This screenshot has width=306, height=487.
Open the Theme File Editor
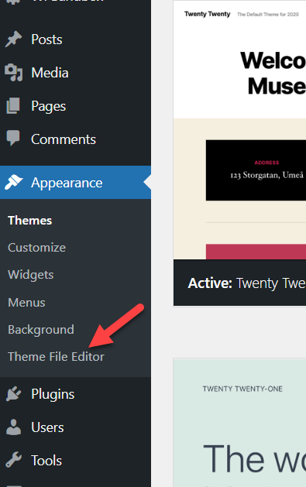[56, 357]
